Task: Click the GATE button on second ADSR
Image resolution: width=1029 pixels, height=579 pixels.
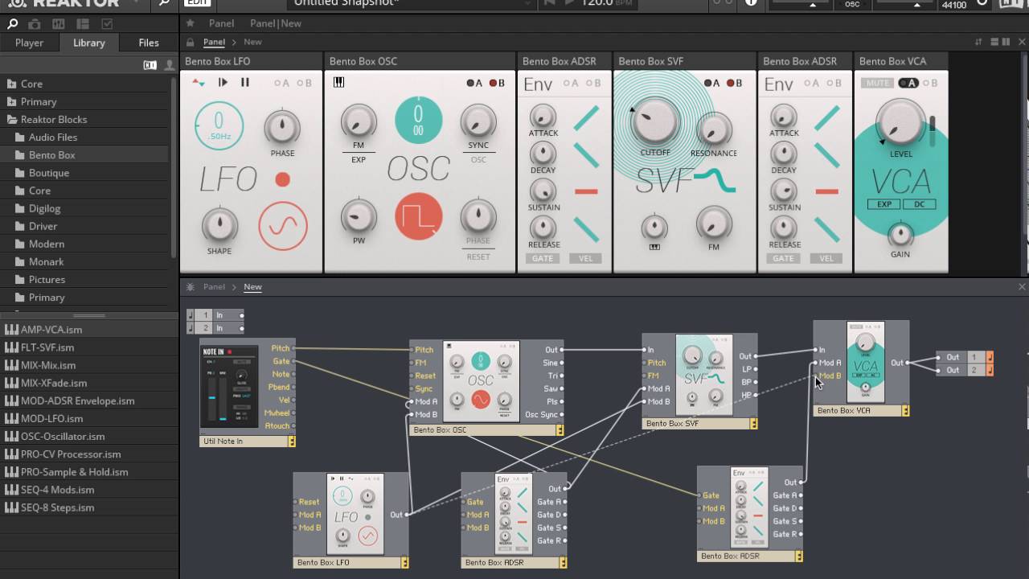Action: pyautogui.click(x=783, y=258)
